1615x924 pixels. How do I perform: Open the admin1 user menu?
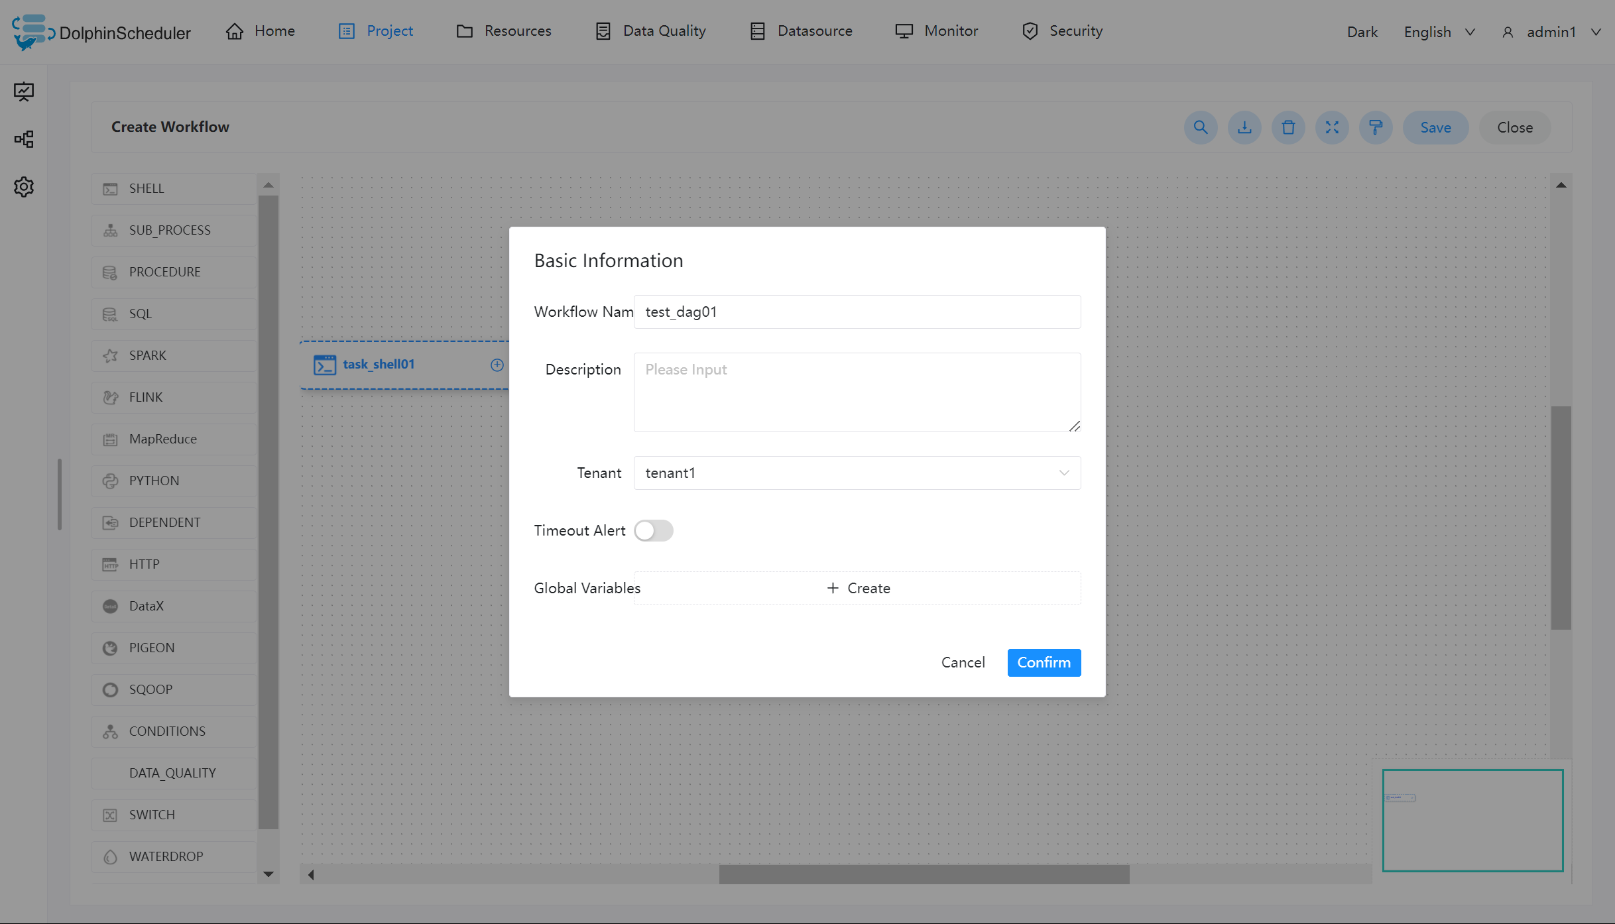[x=1550, y=32]
